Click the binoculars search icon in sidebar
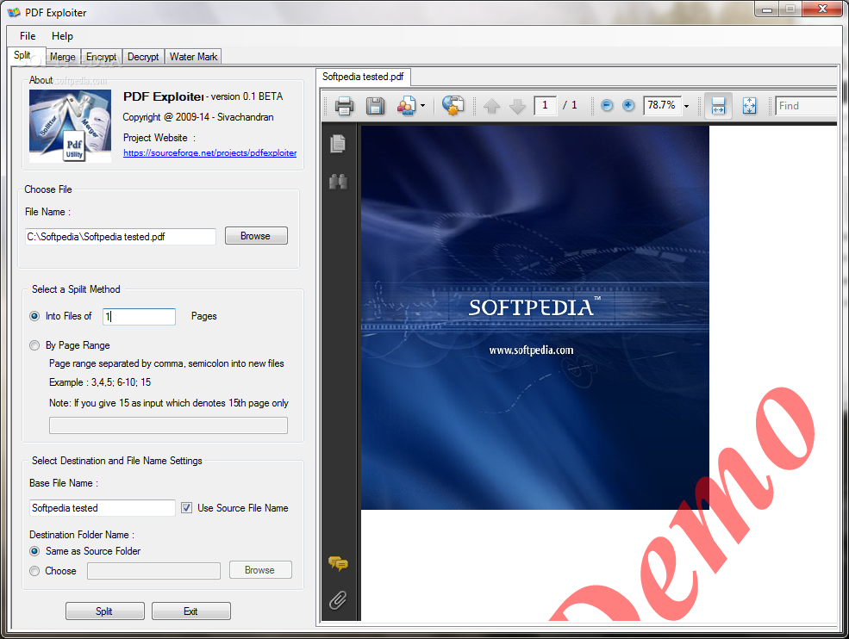849x639 pixels. (338, 182)
